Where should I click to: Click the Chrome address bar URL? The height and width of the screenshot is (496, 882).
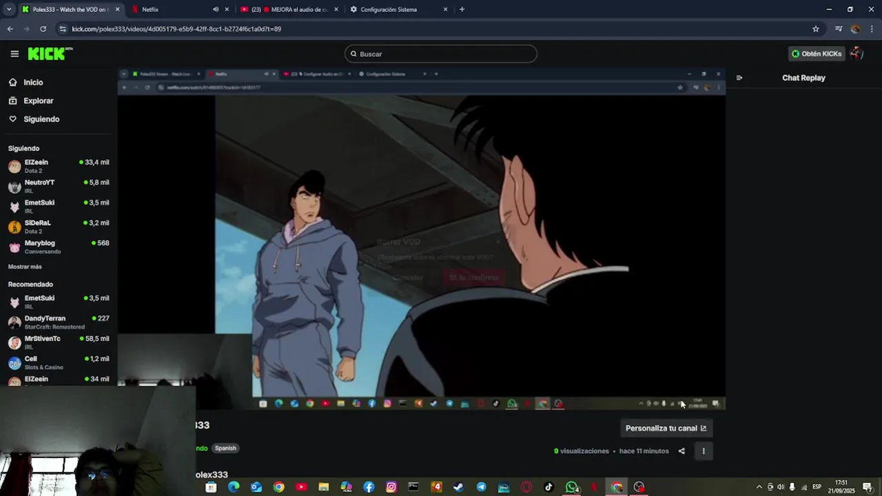[176, 29]
